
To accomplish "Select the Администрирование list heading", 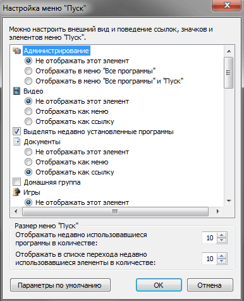I will (x=56, y=51).
